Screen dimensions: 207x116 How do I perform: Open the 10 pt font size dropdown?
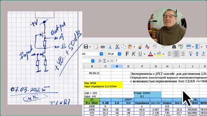pyautogui.click(x=119, y=54)
